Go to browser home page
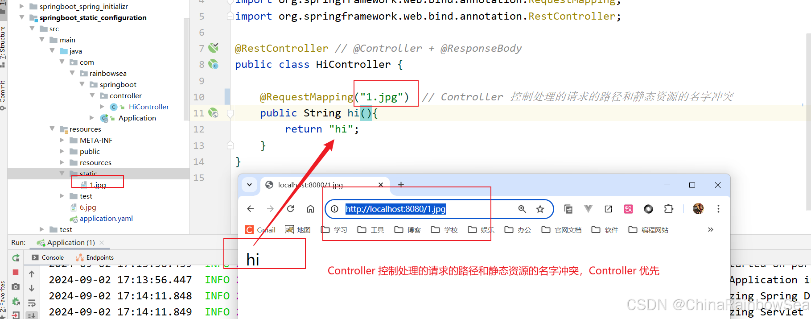 click(x=311, y=209)
